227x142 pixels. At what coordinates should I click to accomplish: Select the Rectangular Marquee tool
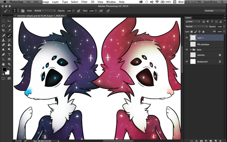click(x=3, y=21)
